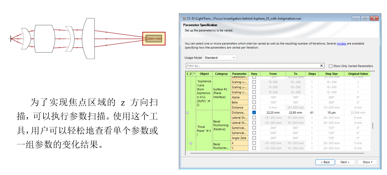Image resolution: width=387 pixels, height=175 pixels.
Task: Tick the Vary checkbox for parameter Y
Action: coord(254,148)
